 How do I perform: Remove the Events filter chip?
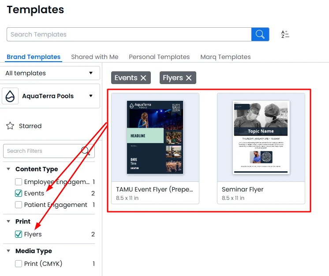pos(143,78)
